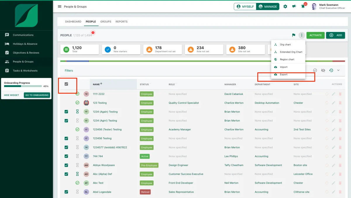Delete 123 Testing with trash icon

[x=340, y=103]
